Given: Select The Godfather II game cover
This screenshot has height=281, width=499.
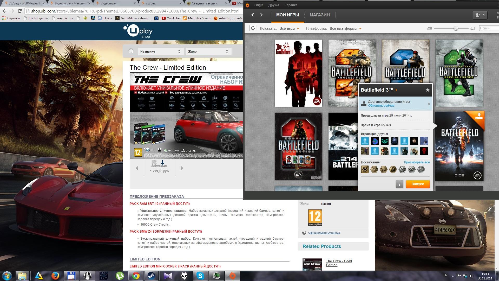Looking at the screenshot, I should (x=299, y=73).
